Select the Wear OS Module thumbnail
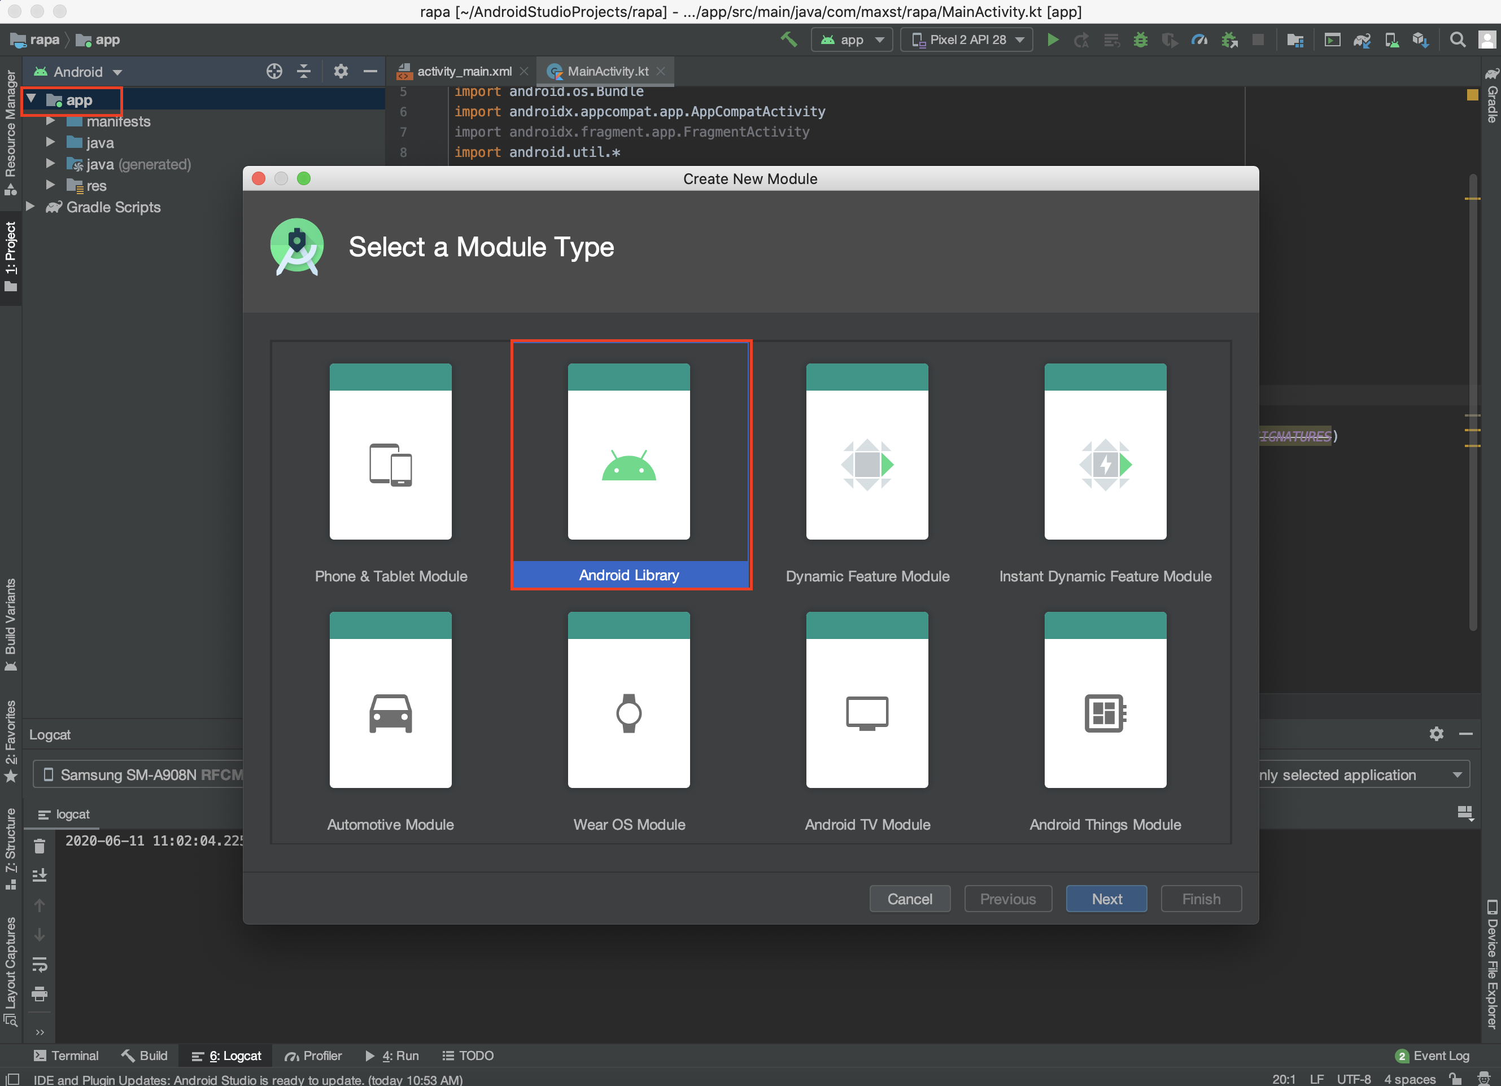This screenshot has width=1501, height=1086. [628, 700]
